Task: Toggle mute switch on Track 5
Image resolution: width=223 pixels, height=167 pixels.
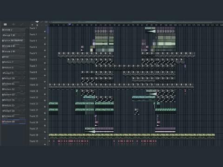Action: click(x=45, y=57)
